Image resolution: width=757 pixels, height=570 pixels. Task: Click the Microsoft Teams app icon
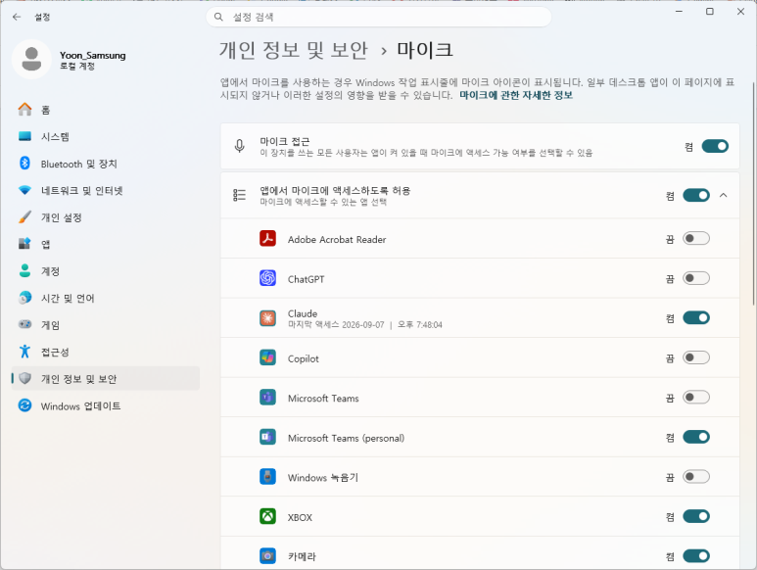268,398
